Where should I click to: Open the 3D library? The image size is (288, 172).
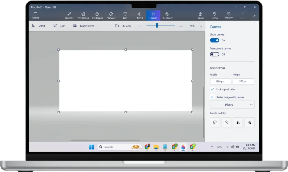click(x=167, y=16)
